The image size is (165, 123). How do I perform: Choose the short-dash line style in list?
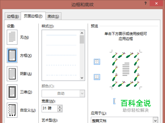tap(61, 55)
